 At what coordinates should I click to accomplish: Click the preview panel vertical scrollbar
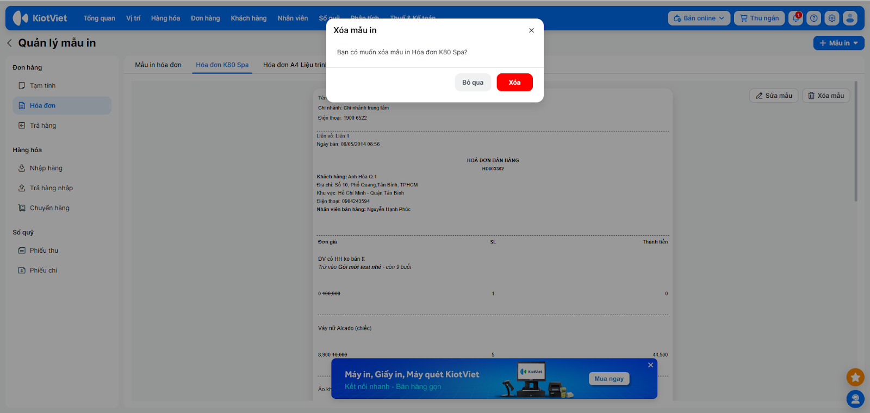tap(856, 141)
